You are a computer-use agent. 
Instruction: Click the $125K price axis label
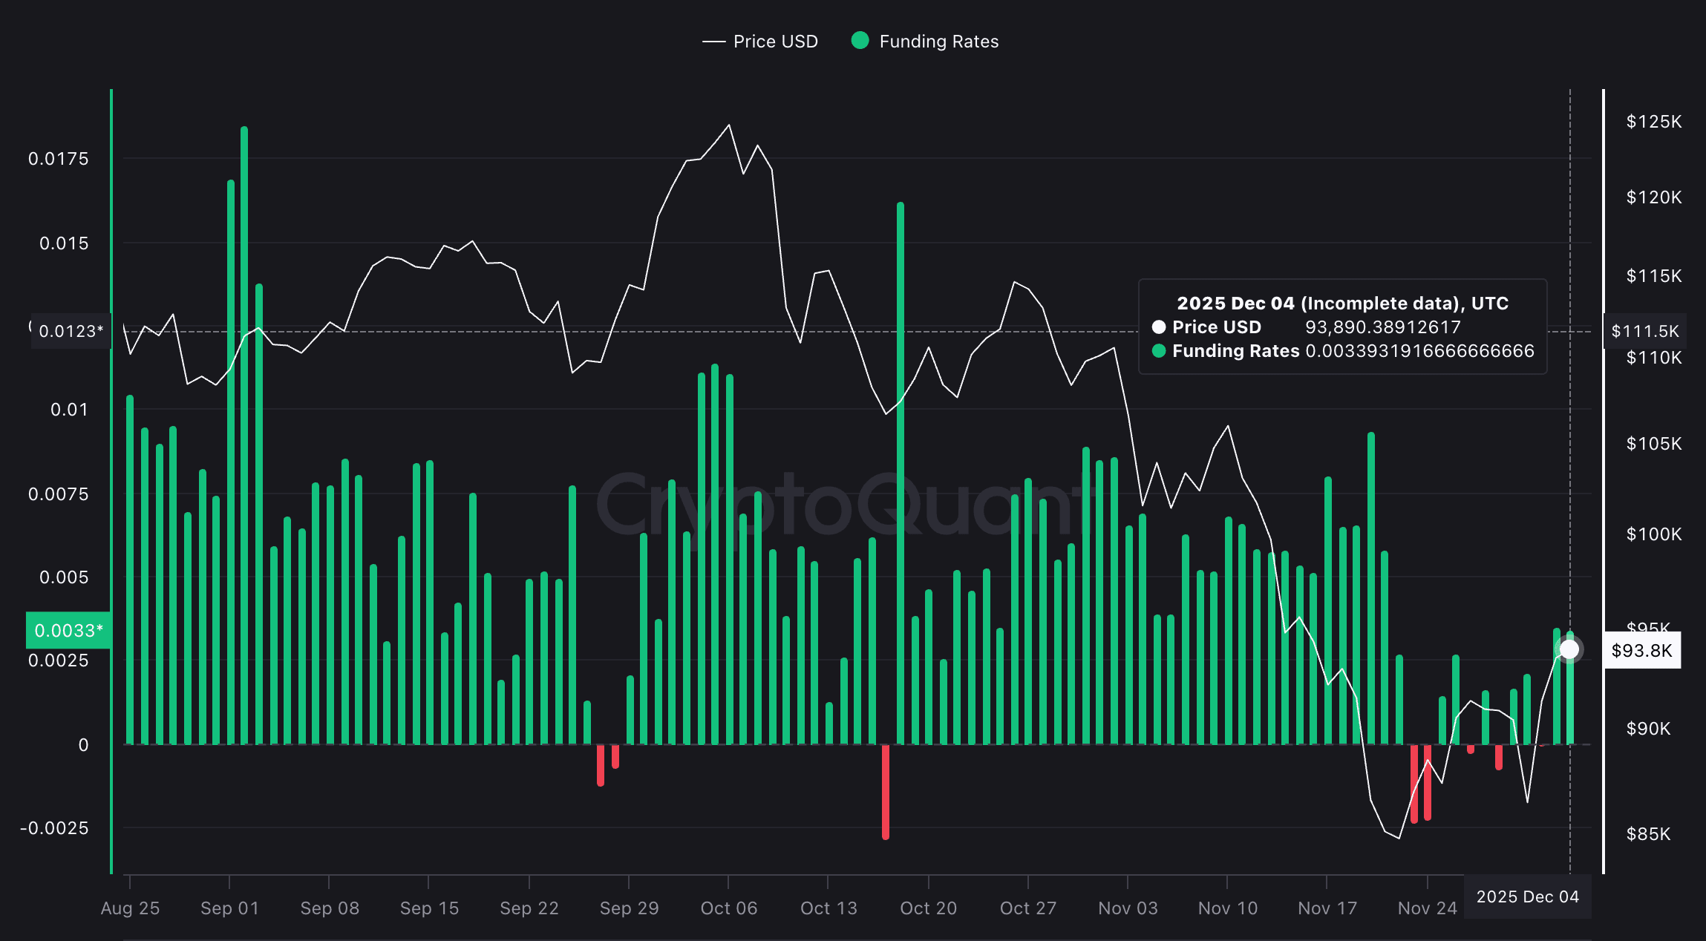point(1653,122)
